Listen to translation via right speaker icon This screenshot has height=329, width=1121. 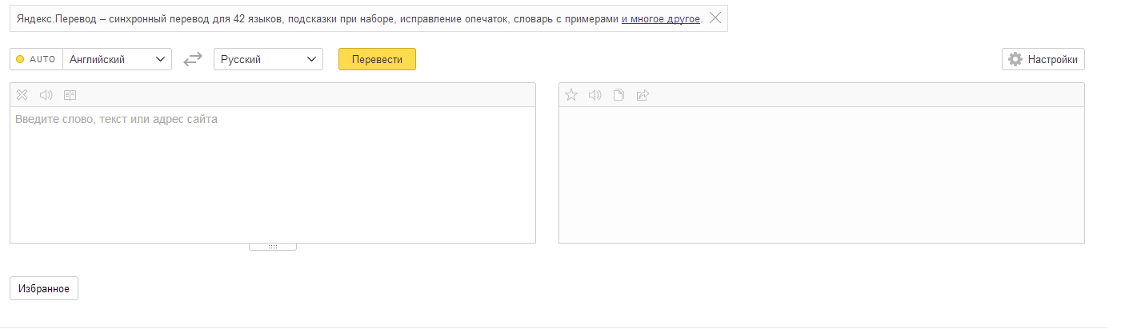click(595, 95)
